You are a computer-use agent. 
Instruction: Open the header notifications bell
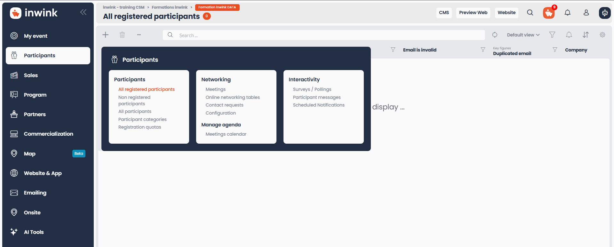(x=568, y=13)
